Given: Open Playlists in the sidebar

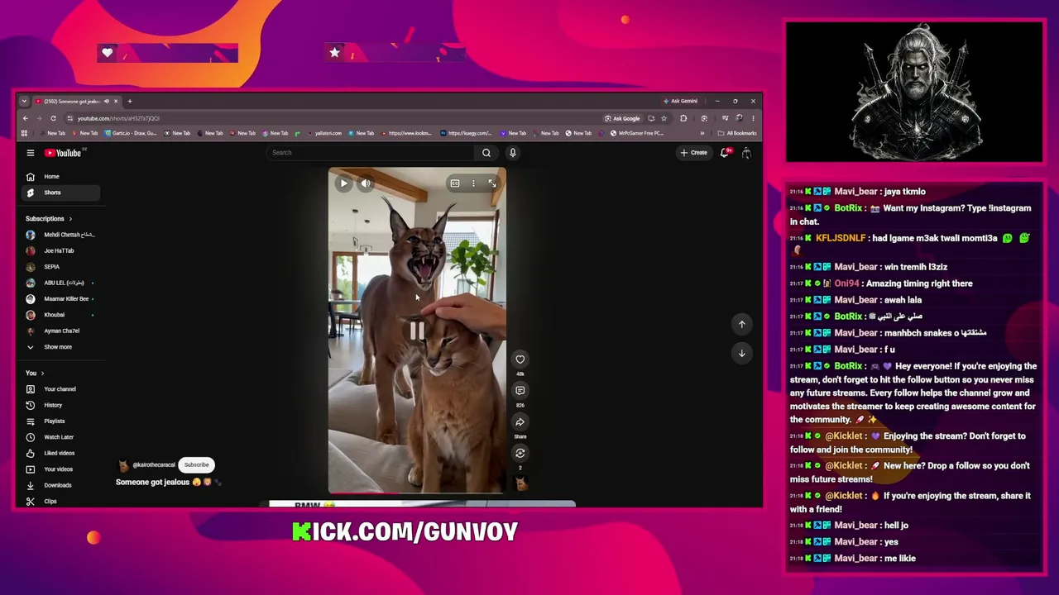Looking at the screenshot, I should 60,421.
